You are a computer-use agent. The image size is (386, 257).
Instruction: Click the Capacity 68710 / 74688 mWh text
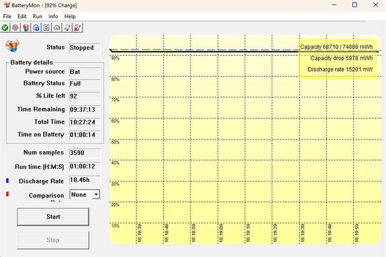336,47
